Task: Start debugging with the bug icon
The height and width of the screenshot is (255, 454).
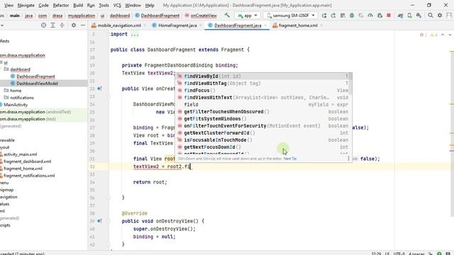Action: tap(352, 16)
